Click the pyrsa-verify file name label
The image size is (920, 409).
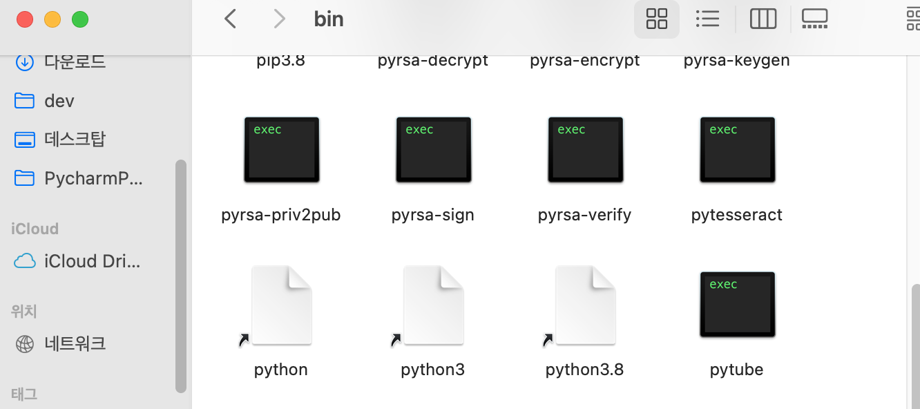[585, 215]
